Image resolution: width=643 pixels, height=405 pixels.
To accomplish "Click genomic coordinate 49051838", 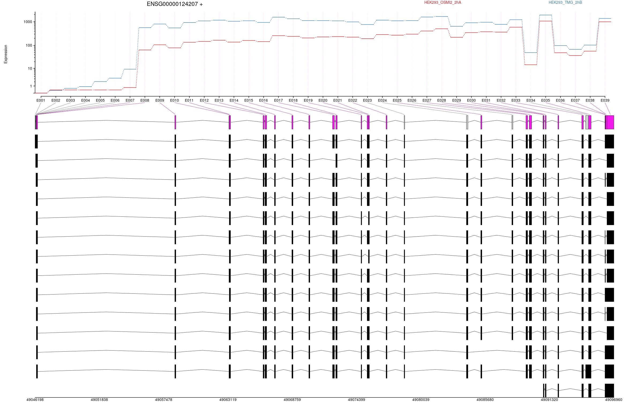I will (99, 400).
